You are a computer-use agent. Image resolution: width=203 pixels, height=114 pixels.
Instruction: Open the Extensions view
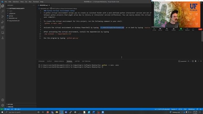(3, 27)
